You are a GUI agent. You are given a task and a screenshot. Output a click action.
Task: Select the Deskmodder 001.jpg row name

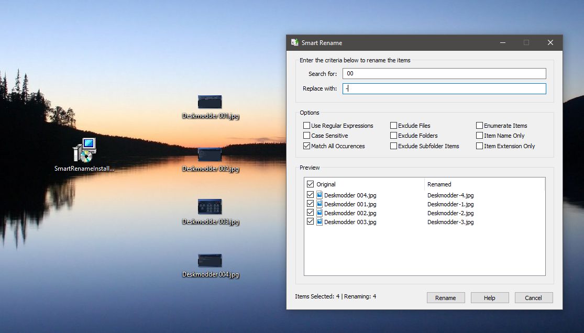tap(350, 204)
